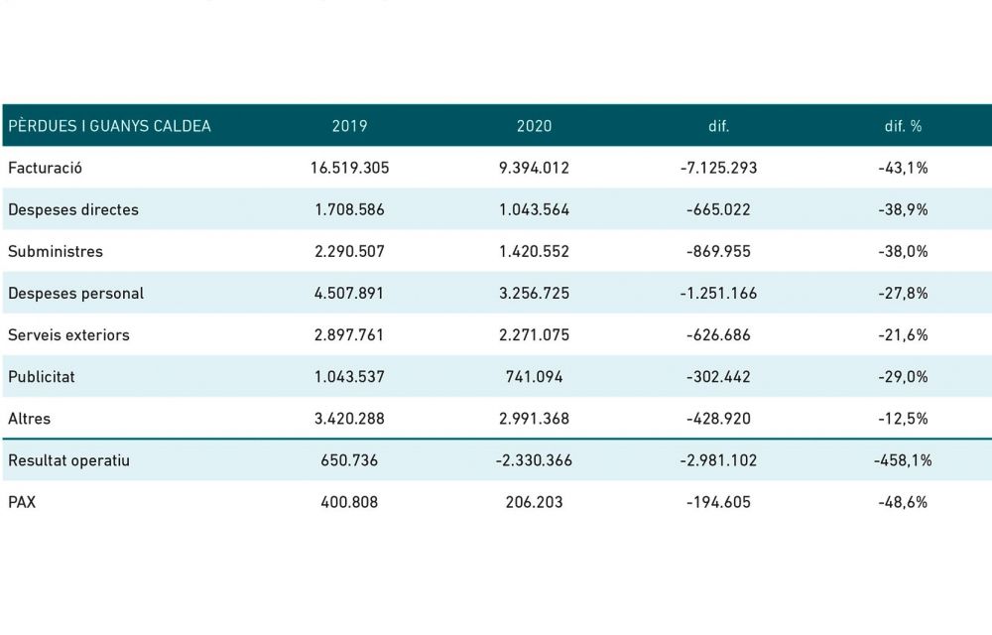Click the Despeses personal row label
Viewport: 992px width, 635px height.
click(x=75, y=293)
